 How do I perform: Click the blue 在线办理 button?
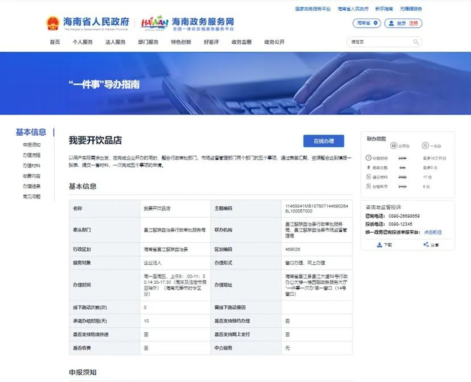point(324,141)
